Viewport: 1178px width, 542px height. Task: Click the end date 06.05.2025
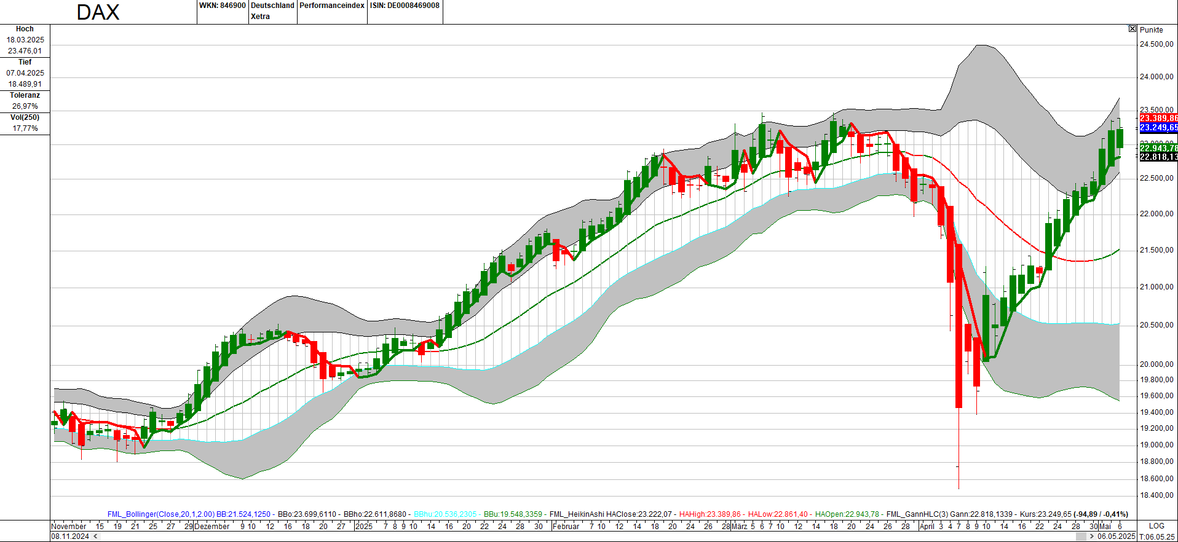pyautogui.click(x=1116, y=536)
